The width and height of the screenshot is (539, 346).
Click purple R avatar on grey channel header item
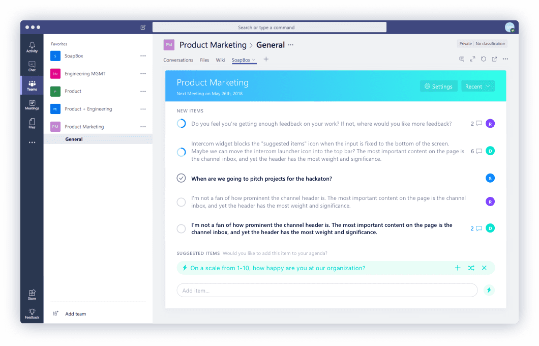490,201
